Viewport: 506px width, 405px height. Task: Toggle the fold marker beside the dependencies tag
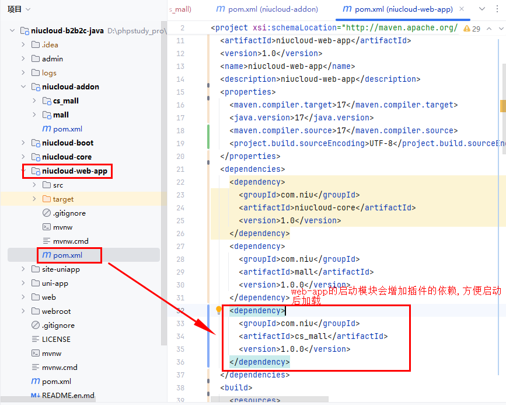209,169
